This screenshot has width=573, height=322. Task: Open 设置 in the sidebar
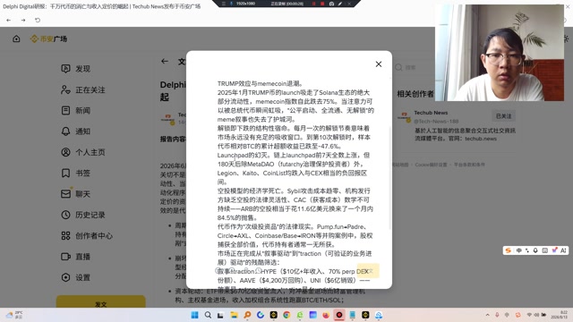click(75, 277)
